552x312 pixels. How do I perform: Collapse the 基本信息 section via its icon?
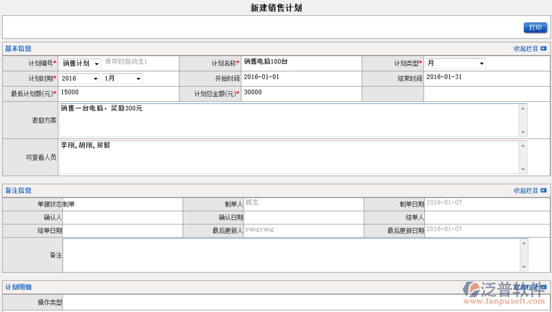coord(544,49)
